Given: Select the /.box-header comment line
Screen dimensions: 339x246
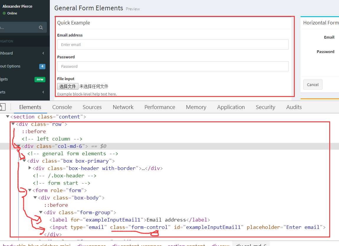Looking at the screenshot, I should (x=65, y=176).
